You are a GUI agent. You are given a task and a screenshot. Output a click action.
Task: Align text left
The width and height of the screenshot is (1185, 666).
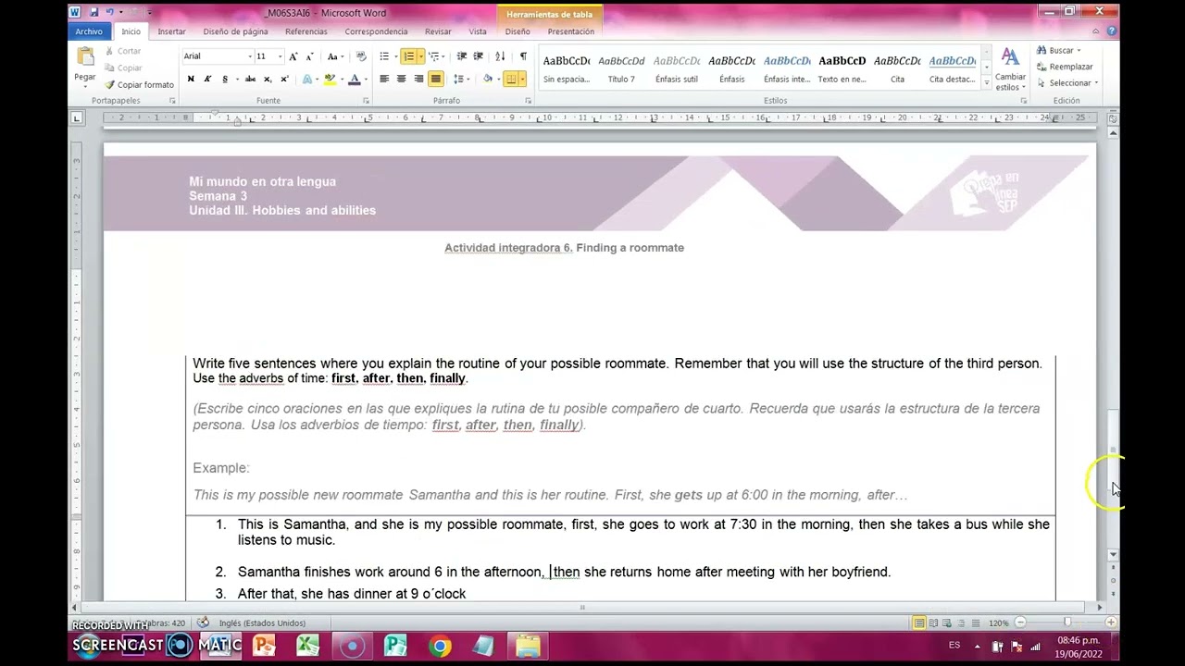point(384,80)
